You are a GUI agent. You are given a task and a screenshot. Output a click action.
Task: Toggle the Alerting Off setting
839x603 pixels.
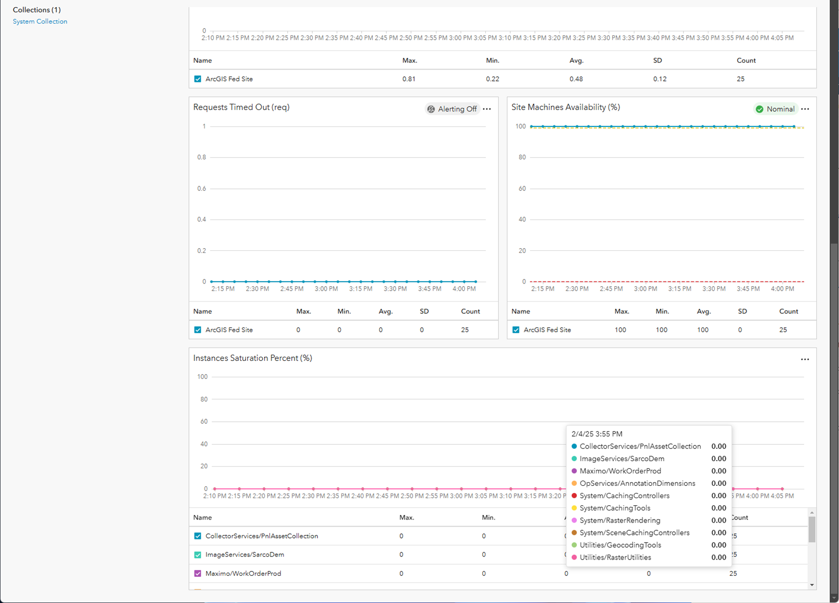pos(453,109)
